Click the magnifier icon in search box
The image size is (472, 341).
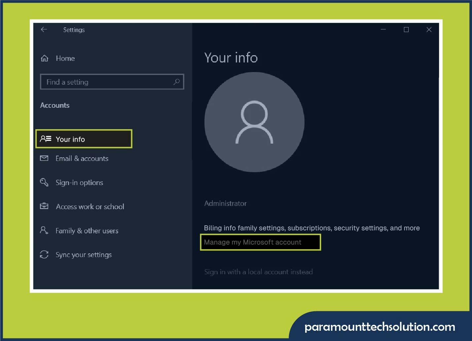177,82
